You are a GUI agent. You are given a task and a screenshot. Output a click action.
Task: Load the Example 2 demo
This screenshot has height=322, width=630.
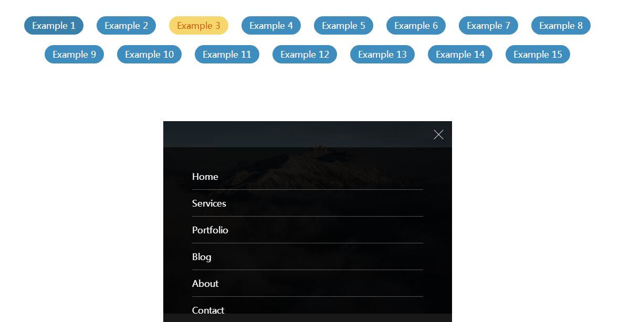click(x=126, y=26)
